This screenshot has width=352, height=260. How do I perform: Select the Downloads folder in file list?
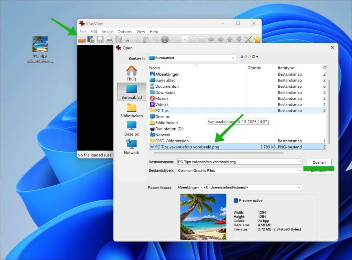click(x=165, y=92)
